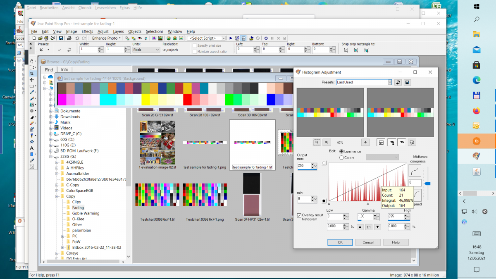496x279 pixels.
Task: Click the Save icon in the main toolbar
Action: 61,38
